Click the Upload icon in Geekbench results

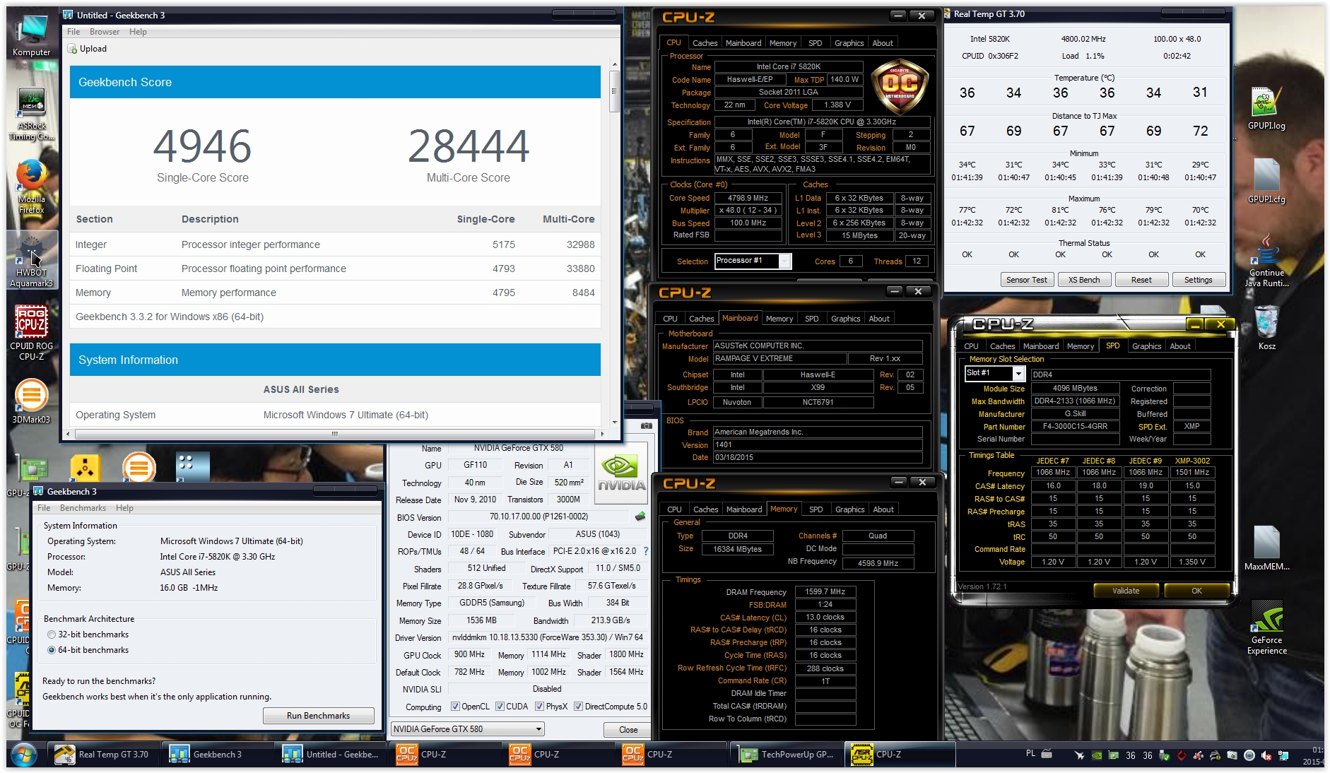[x=72, y=49]
